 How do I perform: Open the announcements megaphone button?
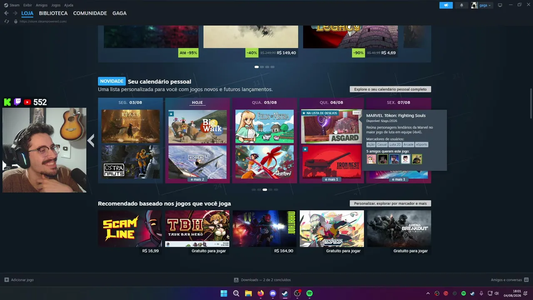[x=446, y=5]
